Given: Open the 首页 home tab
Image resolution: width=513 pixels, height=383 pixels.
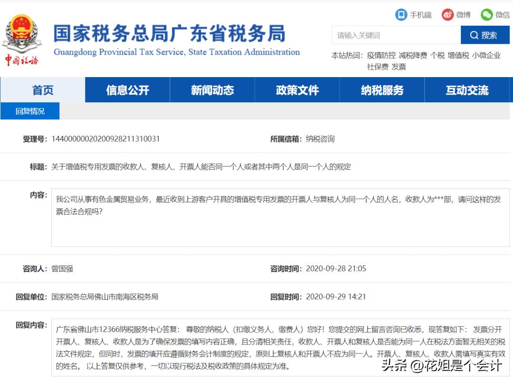Looking at the screenshot, I should (x=43, y=90).
